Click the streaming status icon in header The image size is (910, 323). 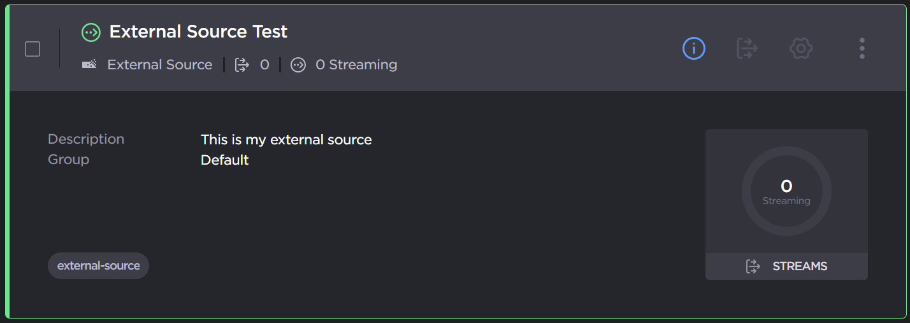point(298,65)
